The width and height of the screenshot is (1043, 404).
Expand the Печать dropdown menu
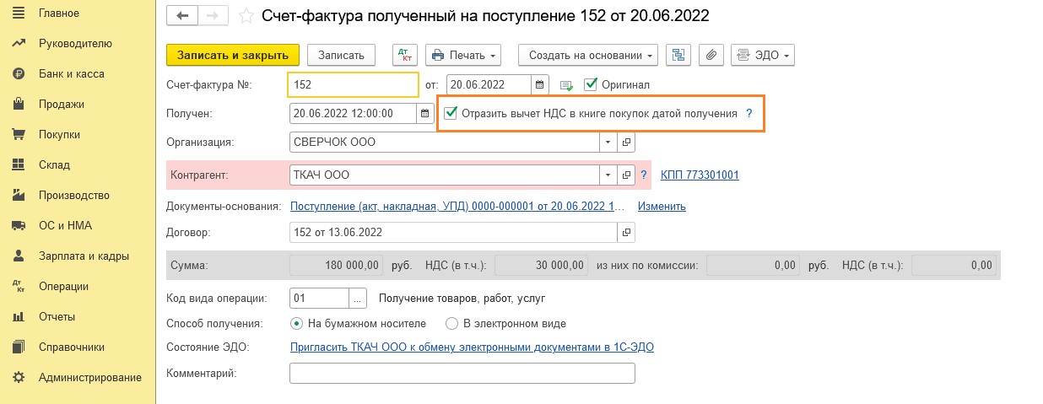(463, 56)
